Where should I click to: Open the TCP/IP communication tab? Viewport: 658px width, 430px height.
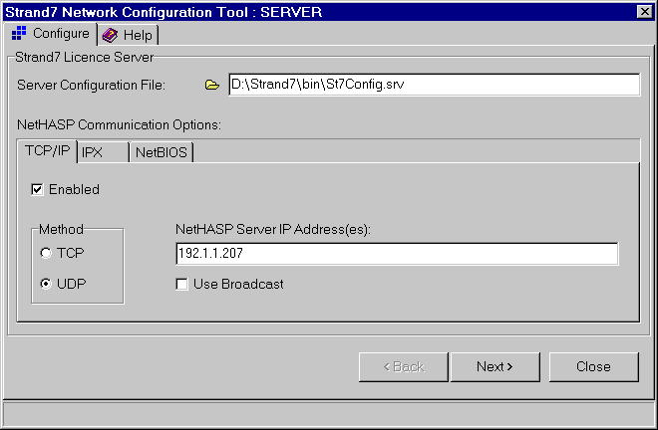(x=46, y=151)
